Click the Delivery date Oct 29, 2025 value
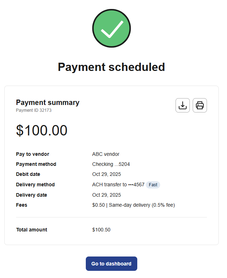 click(x=107, y=195)
